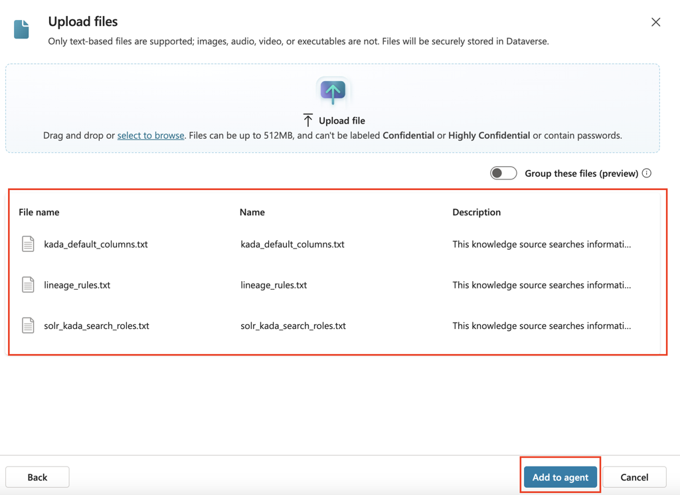Image resolution: width=680 pixels, height=495 pixels.
Task: Click the small upload arrow beside Upload file
Action: 308,120
